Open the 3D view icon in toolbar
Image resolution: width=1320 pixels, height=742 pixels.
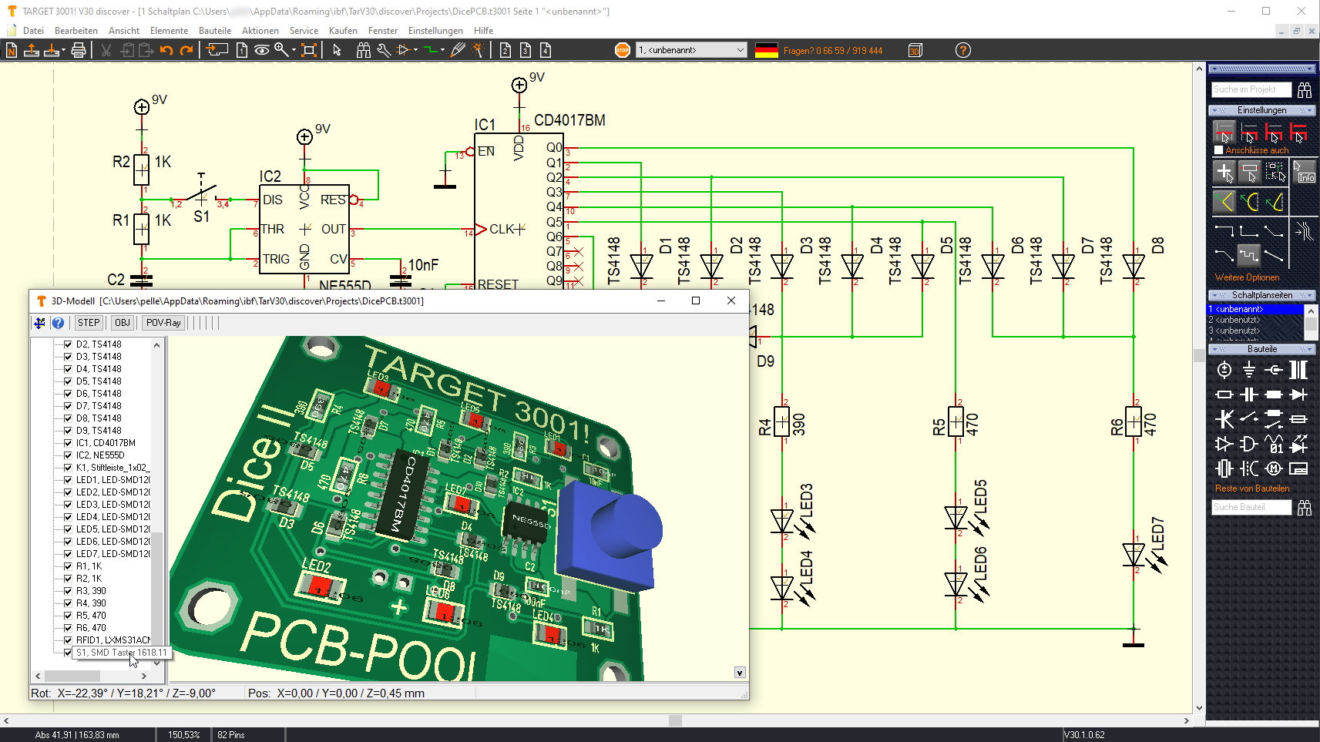915,51
